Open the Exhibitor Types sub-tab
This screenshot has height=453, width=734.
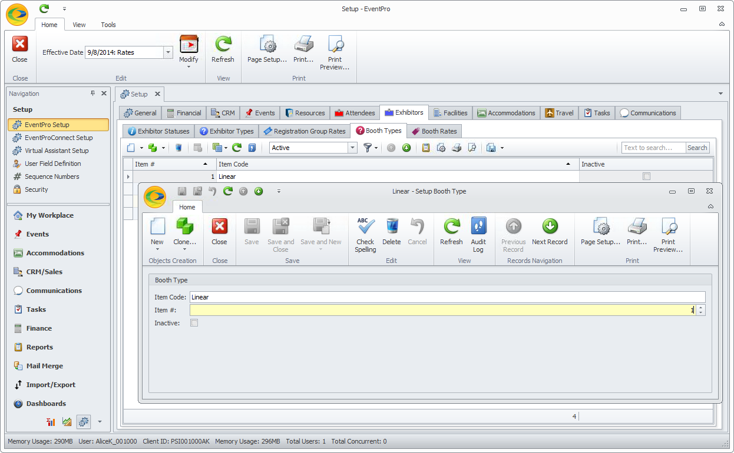pos(227,131)
